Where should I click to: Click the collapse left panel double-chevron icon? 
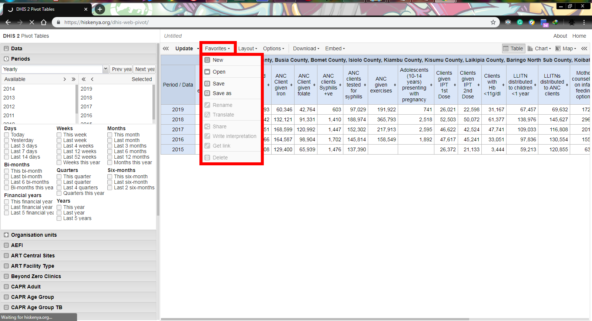(x=166, y=48)
